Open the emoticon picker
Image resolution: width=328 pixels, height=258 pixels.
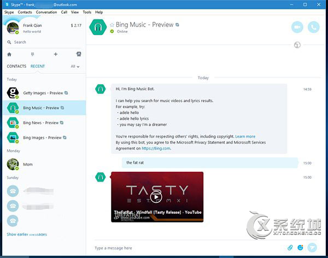tap(300, 248)
